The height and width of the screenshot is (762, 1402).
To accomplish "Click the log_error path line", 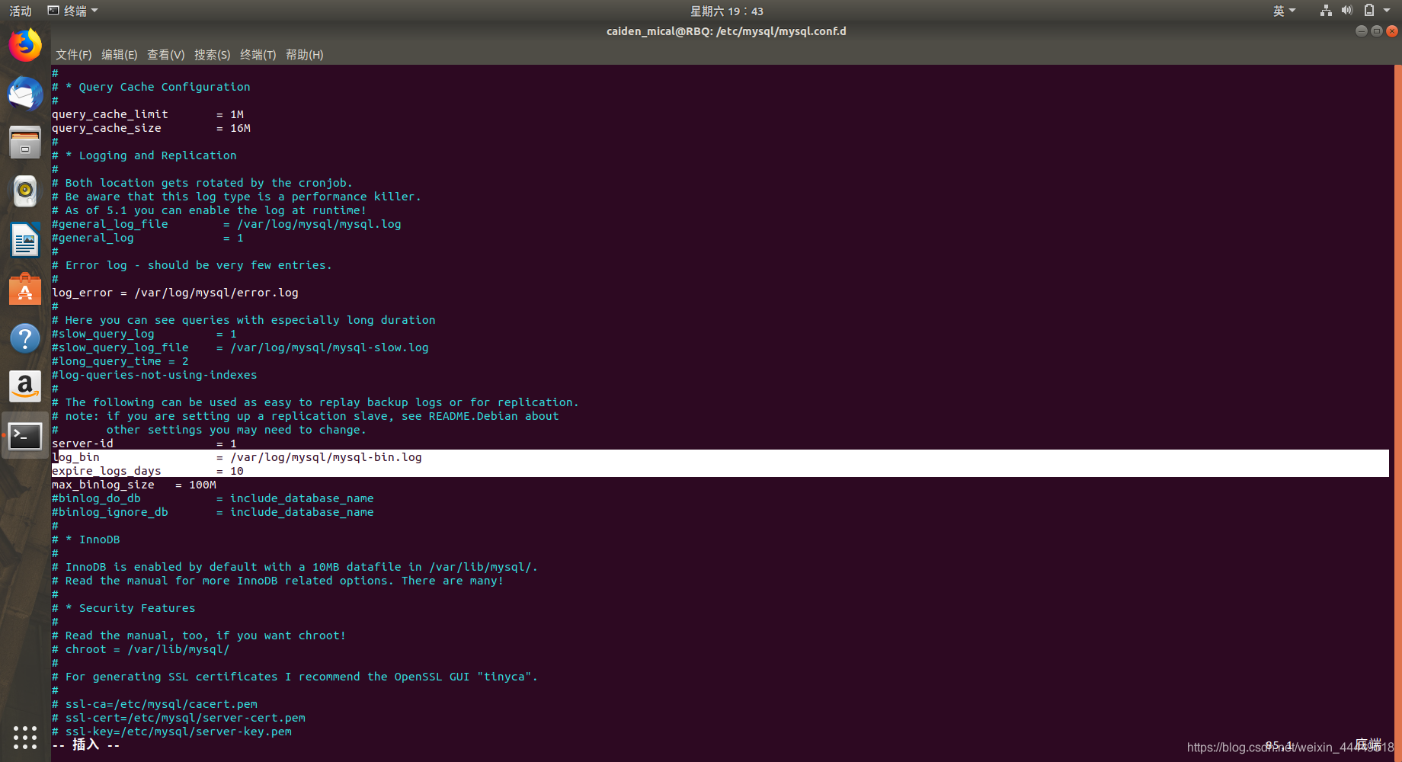I will point(174,293).
